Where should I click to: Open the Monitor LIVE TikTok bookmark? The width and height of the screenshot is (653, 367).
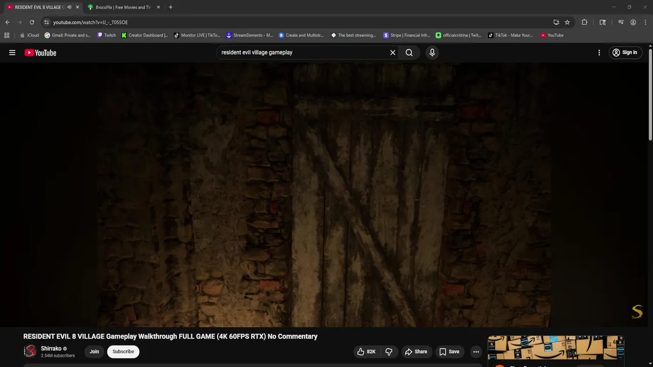click(x=197, y=35)
